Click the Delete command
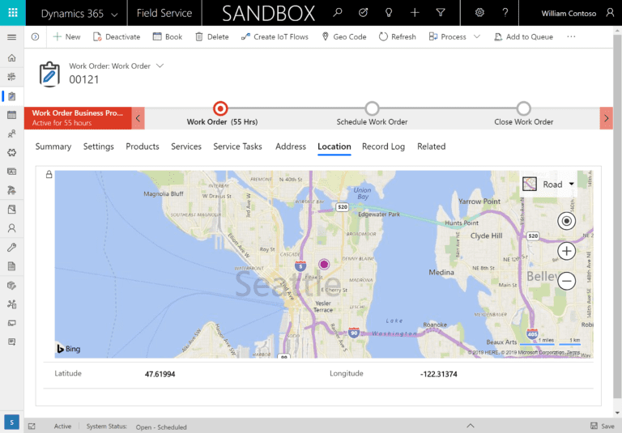This screenshot has width=622, height=433. click(x=212, y=37)
